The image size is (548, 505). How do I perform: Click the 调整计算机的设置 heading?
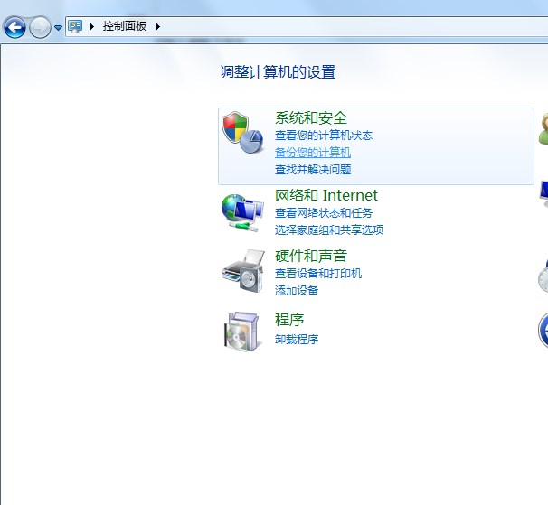point(278,72)
